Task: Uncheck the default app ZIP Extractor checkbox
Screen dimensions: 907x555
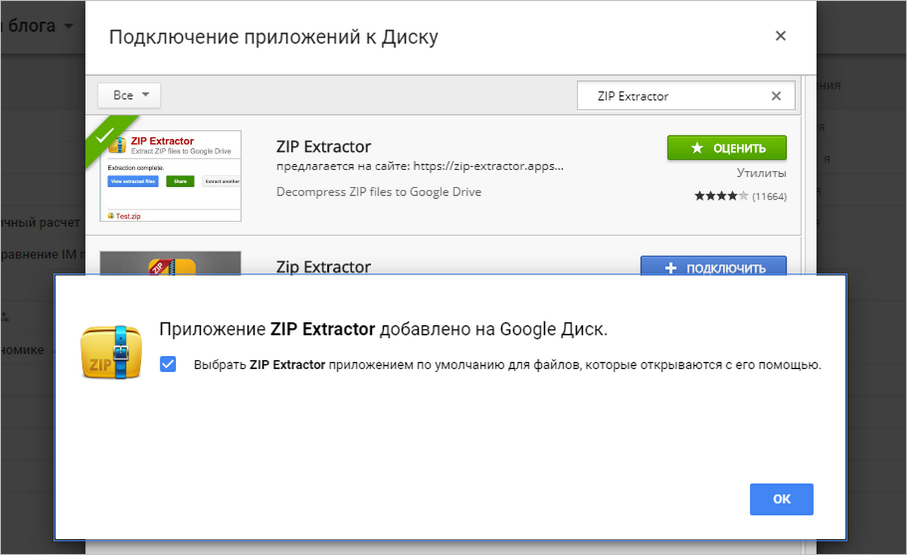Action: point(168,364)
